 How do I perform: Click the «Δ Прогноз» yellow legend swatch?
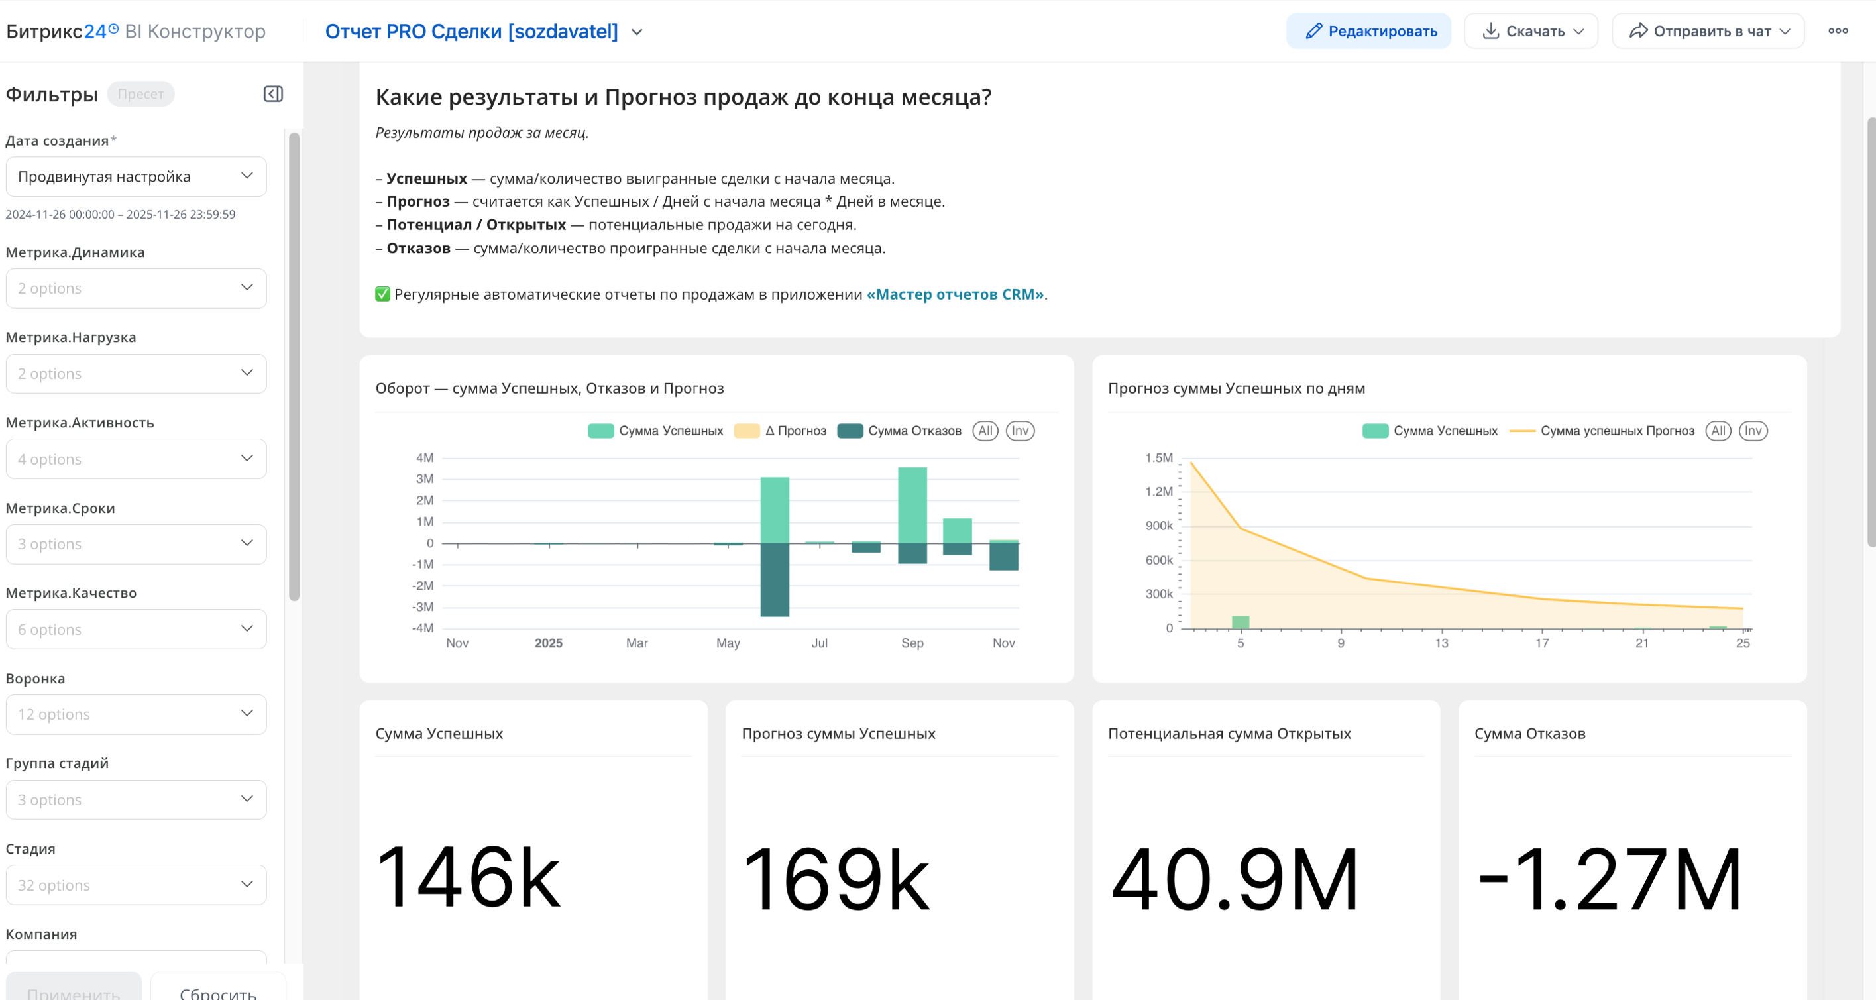746,431
